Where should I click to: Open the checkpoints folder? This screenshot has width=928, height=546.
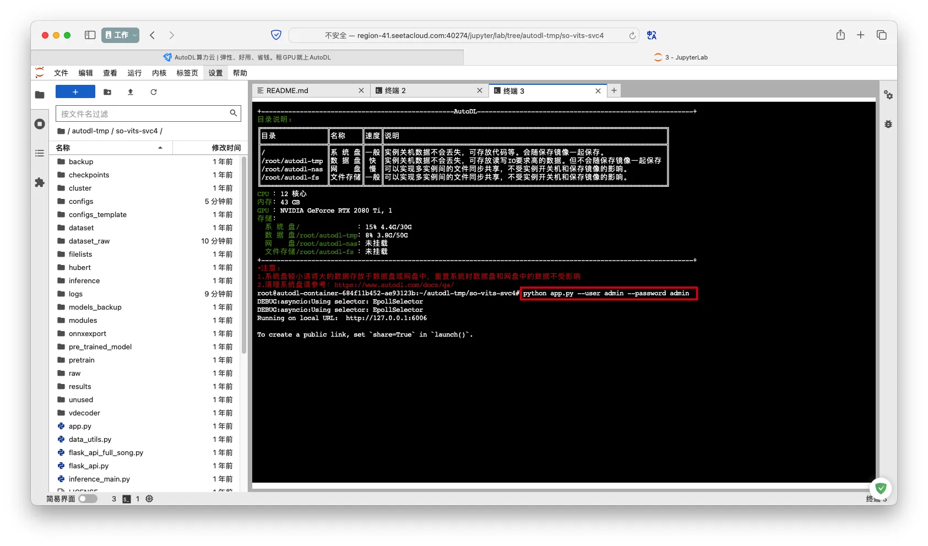pyautogui.click(x=89, y=175)
